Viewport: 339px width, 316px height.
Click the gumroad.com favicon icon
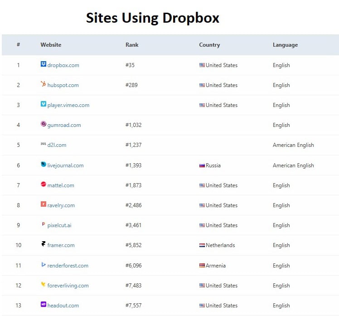(x=43, y=124)
